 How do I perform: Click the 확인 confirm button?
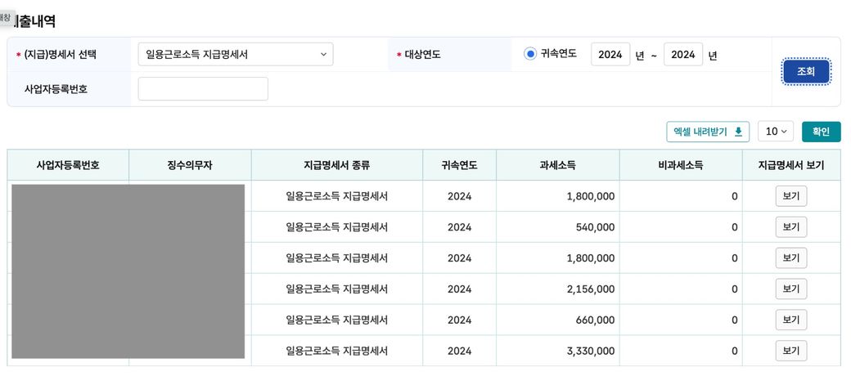(821, 132)
